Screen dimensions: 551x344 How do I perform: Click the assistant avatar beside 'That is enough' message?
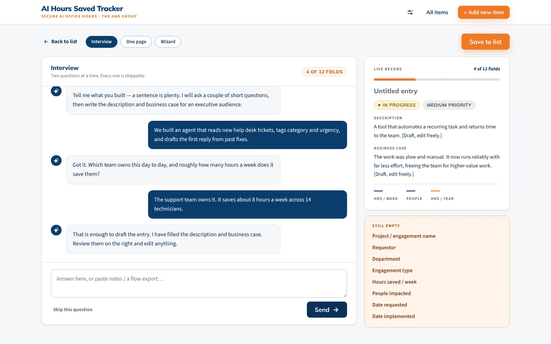56,230
